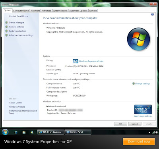Select the Automatic Updates tab
This screenshot has width=159, height=149.
click(x=78, y=11)
